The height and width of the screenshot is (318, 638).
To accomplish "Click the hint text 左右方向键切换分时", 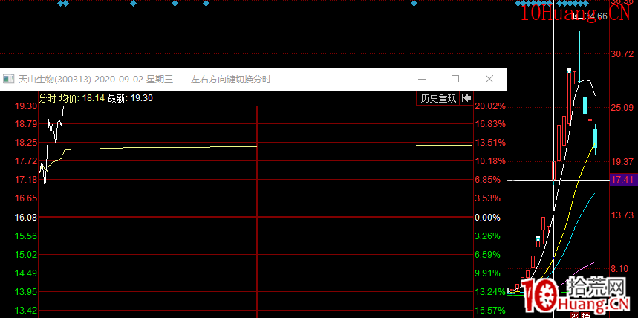I will (231, 79).
